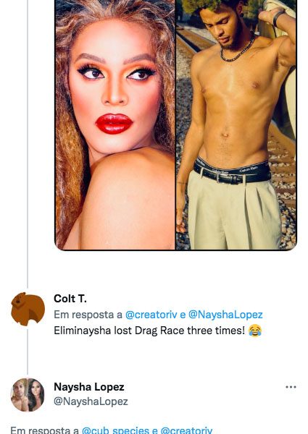Viewport: 308px width, 434px height.
Task: Open Colt T.'s bear avatar
Action: coord(28,309)
